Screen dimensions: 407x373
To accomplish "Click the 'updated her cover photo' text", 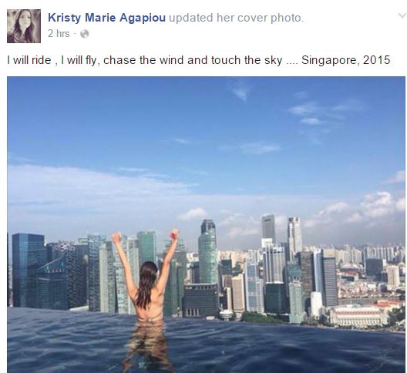I will (x=236, y=18).
